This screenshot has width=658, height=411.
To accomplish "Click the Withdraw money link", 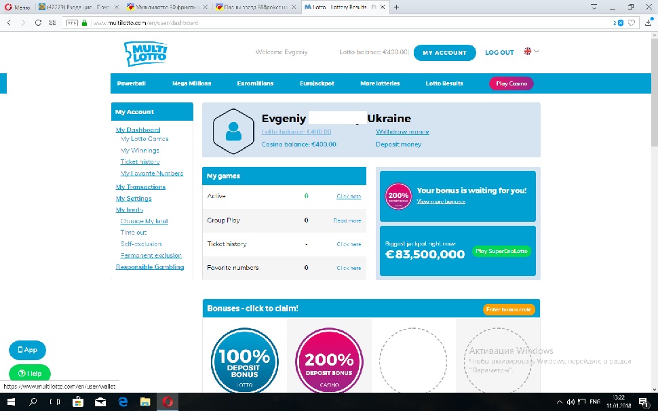I will click(402, 132).
